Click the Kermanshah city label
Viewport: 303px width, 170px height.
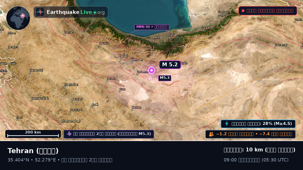[40, 98]
